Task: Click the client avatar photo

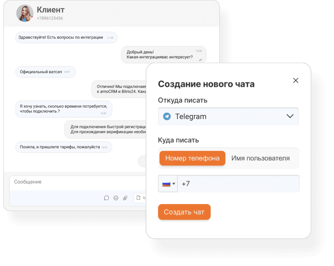Action: point(25,13)
